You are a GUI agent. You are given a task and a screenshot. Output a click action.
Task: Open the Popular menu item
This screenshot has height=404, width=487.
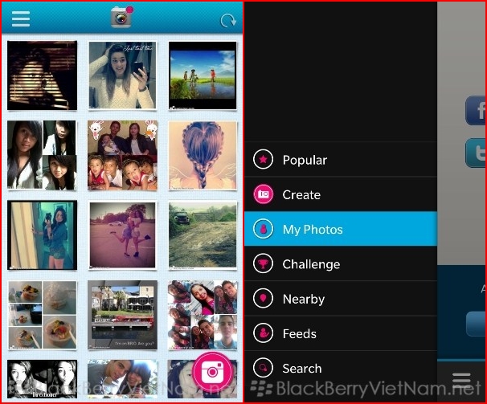[x=305, y=160]
